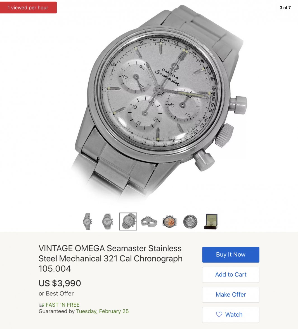Open the engraved caseback thumbnail

tap(190, 221)
